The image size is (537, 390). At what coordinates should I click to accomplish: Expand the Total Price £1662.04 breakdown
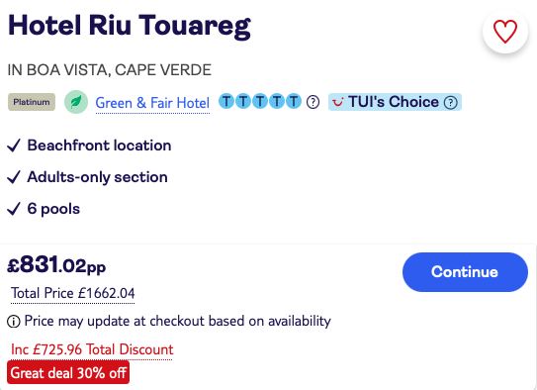[72, 293]
